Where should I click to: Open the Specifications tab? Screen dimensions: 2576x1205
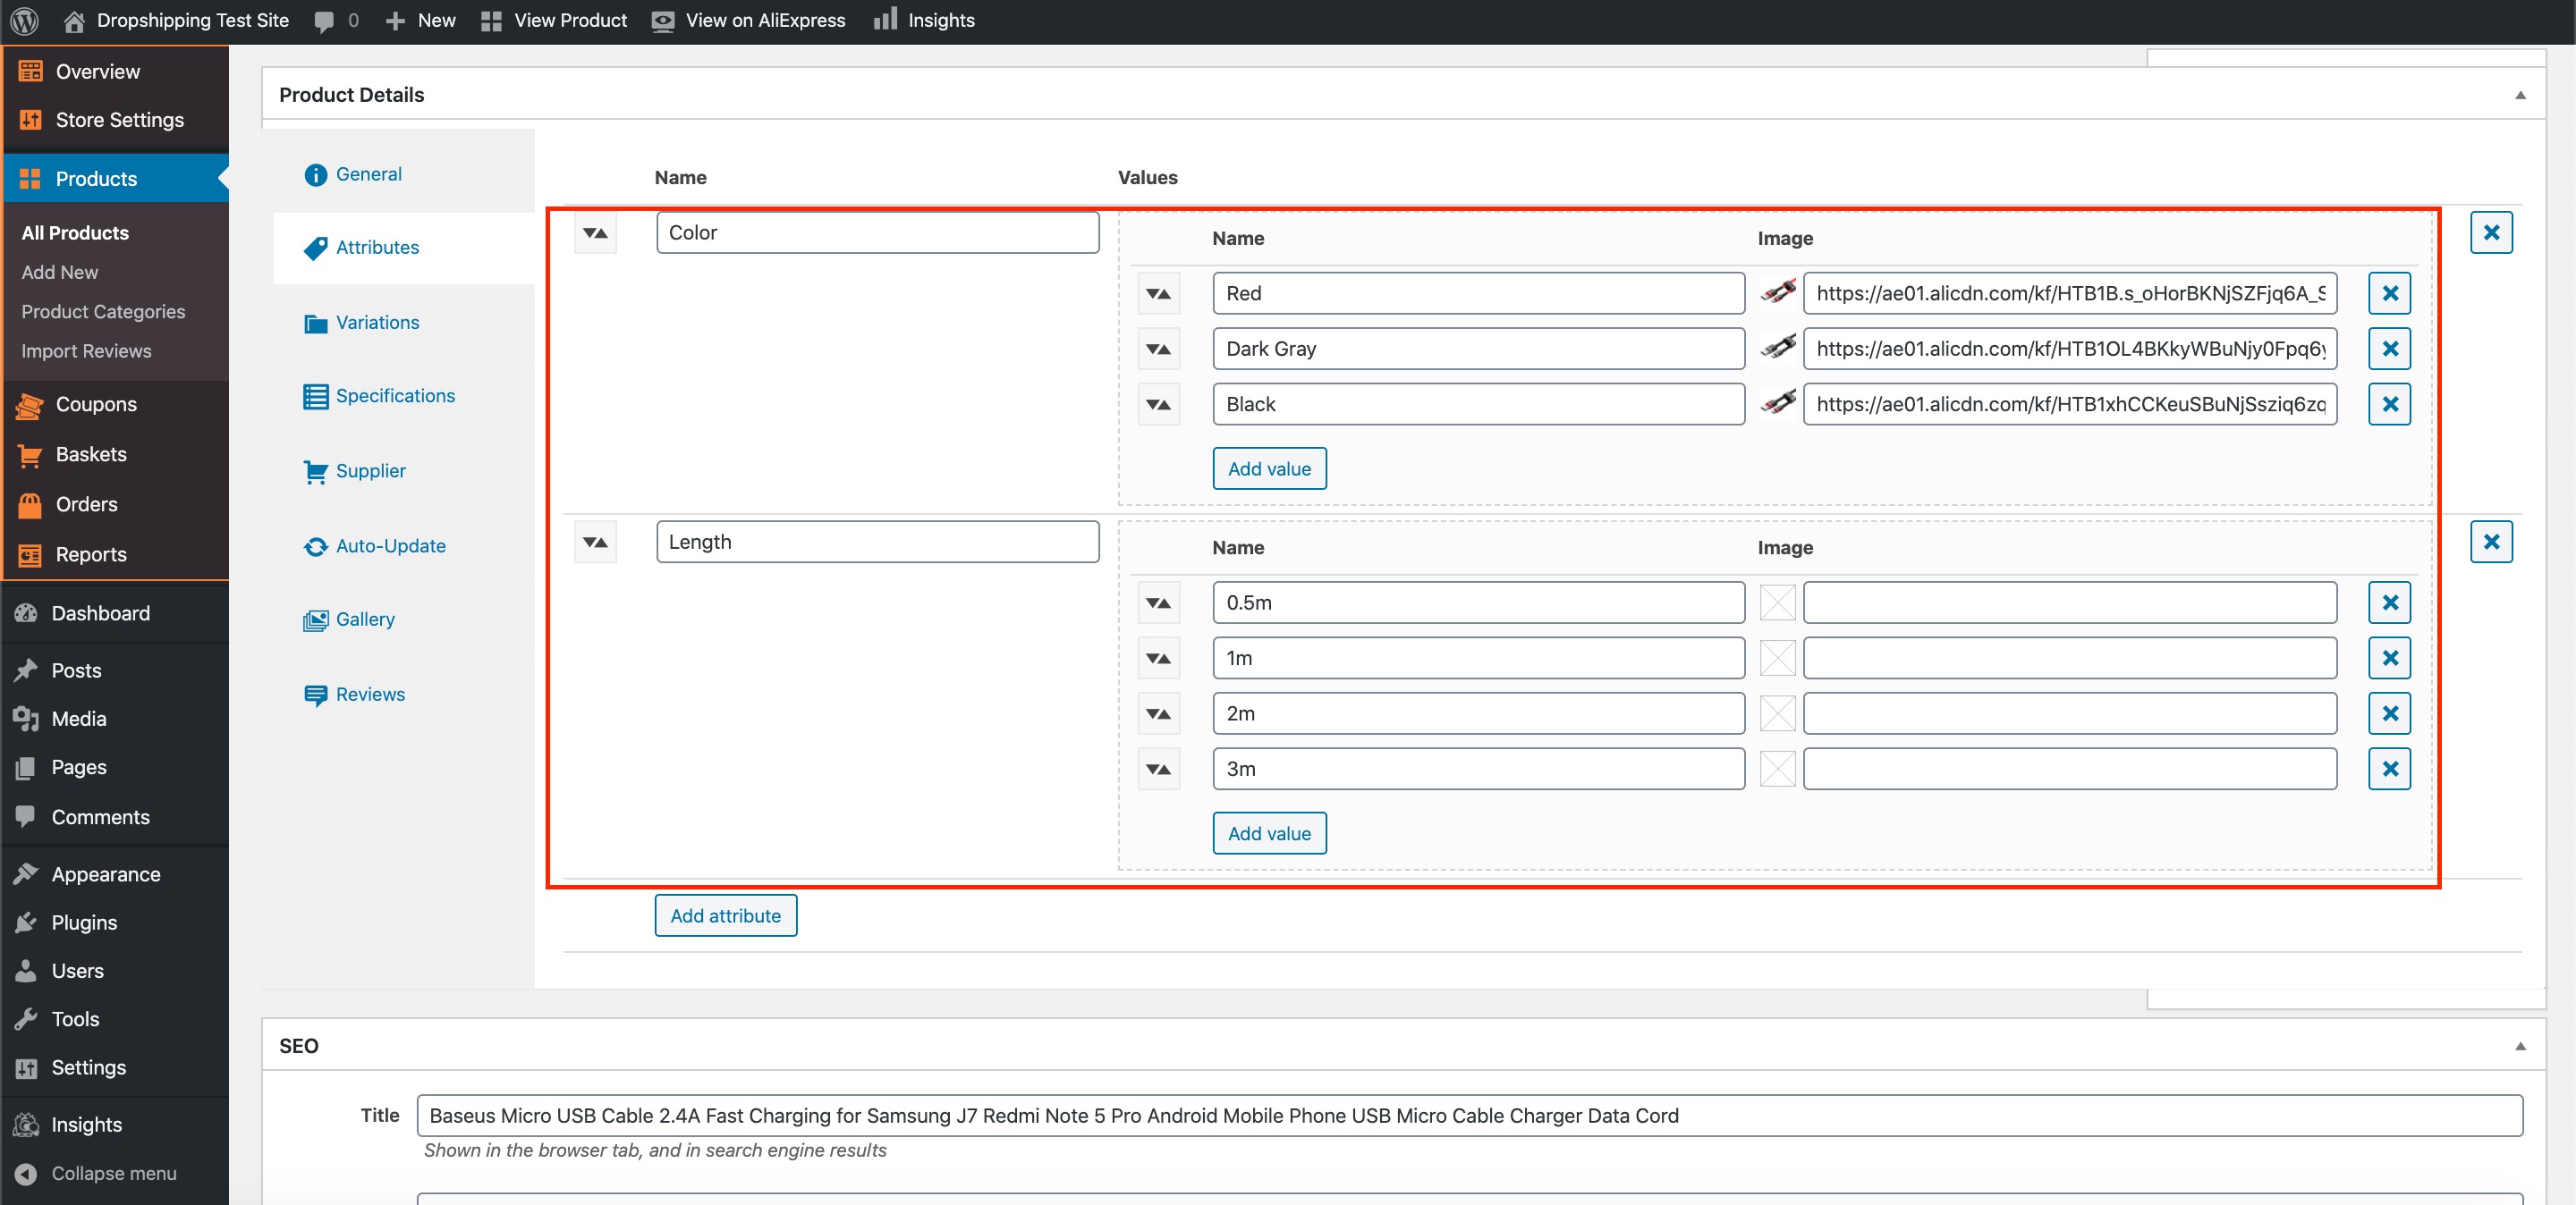click(x=394, y=396)
